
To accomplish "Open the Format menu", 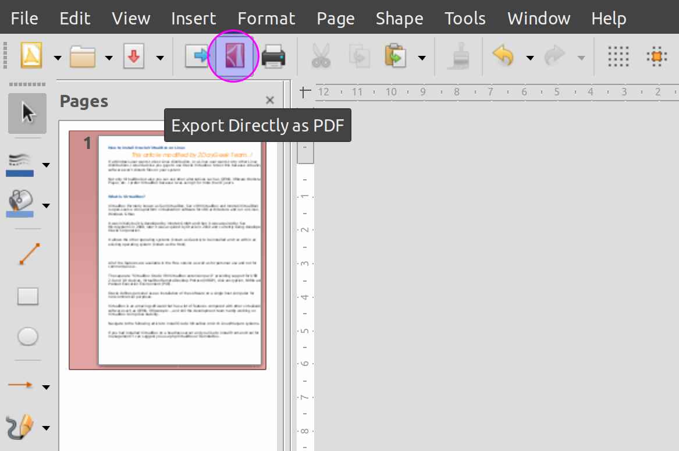I will (x=266, y=18).
